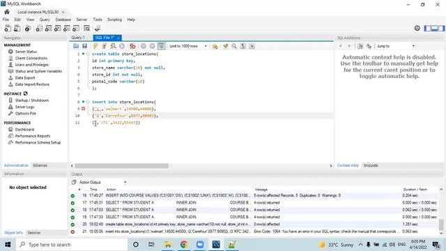
Task: Toggle word wrapping in the editor
Action: click(252, 46)
